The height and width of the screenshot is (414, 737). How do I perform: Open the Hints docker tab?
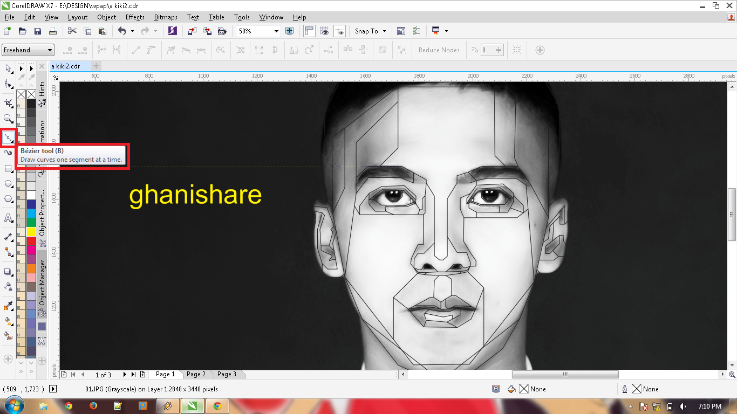[42, 89]
